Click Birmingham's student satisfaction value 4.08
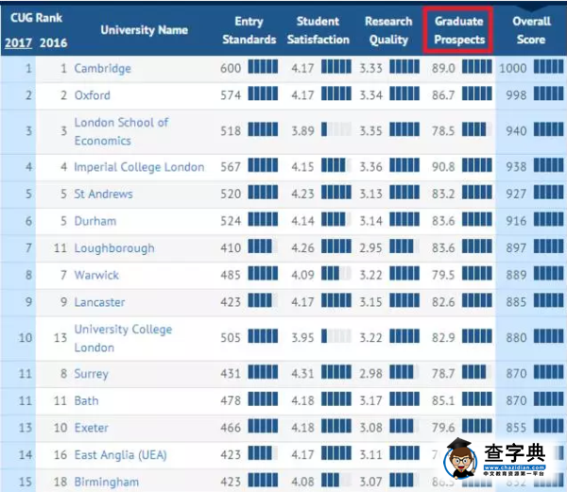Viewport: 567px width, 492px height. (x=303, y=482)
